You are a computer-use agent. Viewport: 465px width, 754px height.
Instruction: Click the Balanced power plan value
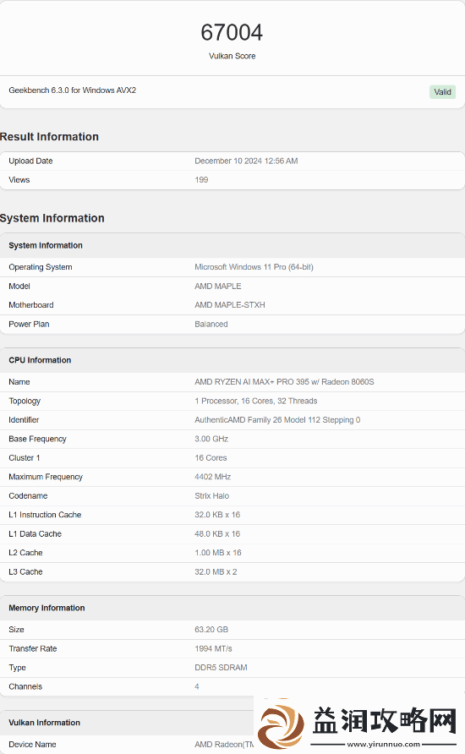211,324
